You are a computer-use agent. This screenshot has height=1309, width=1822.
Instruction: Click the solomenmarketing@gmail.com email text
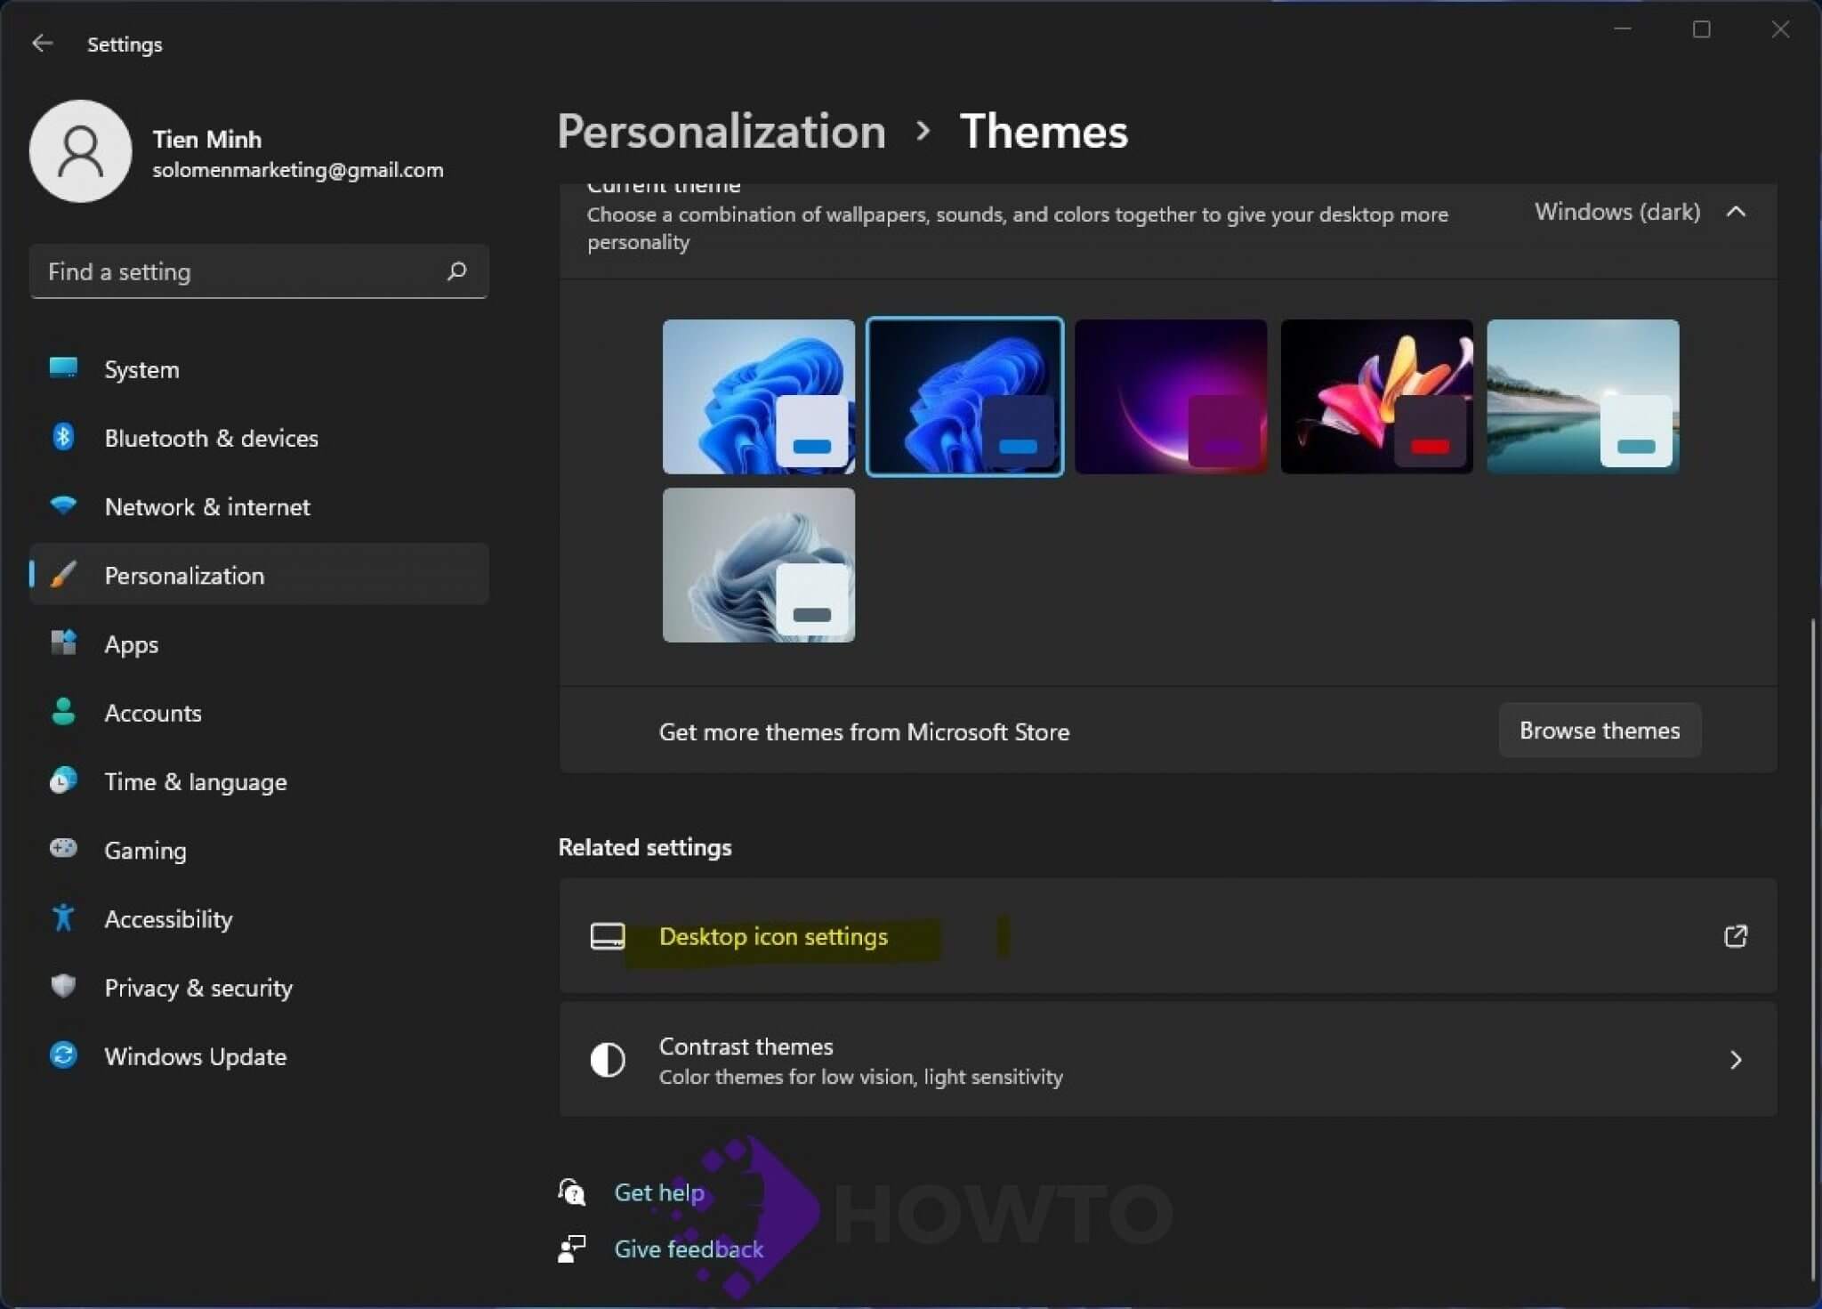click(x=298, y=170)
